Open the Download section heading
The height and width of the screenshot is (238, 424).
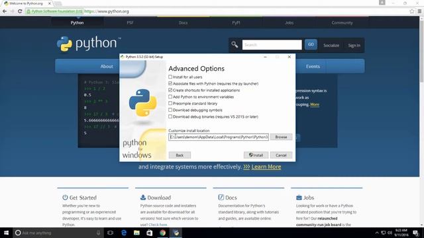[159, 198]
